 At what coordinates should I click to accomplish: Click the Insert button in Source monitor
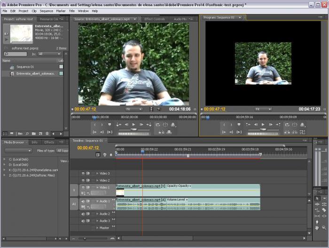[x=161, y=132]
